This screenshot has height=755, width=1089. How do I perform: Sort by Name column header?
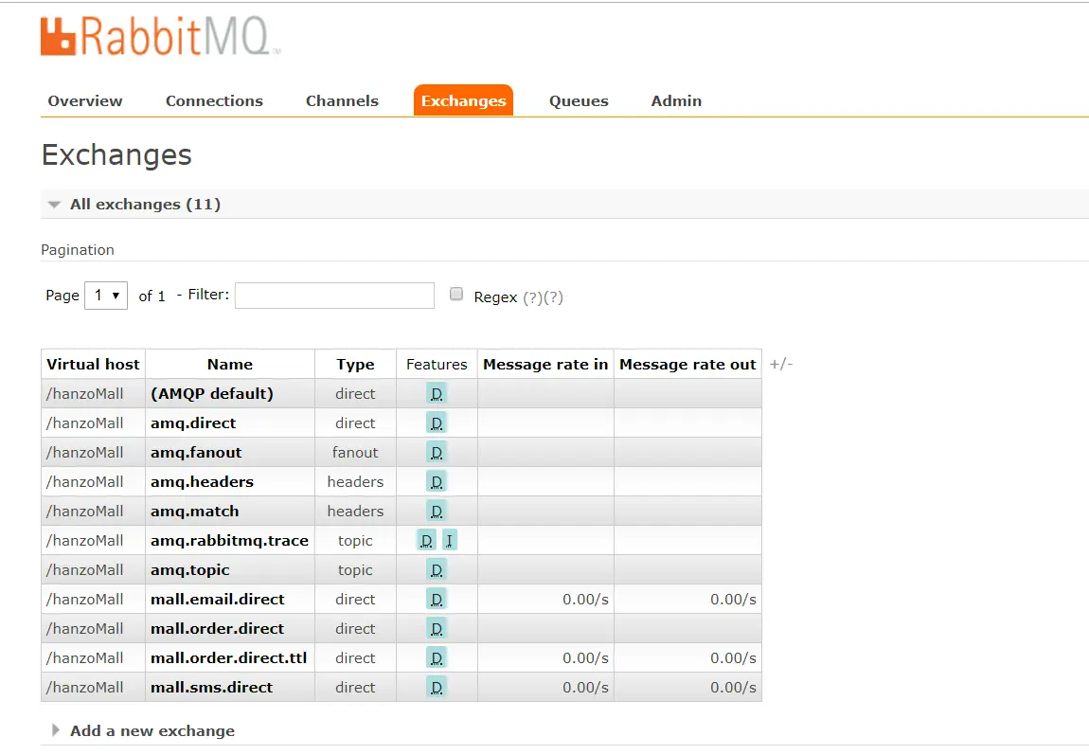click(x=230, y=364)
